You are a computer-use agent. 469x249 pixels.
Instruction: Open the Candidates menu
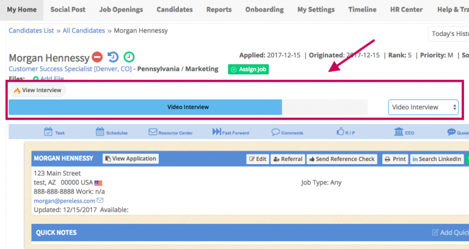[x=175, y=10]
